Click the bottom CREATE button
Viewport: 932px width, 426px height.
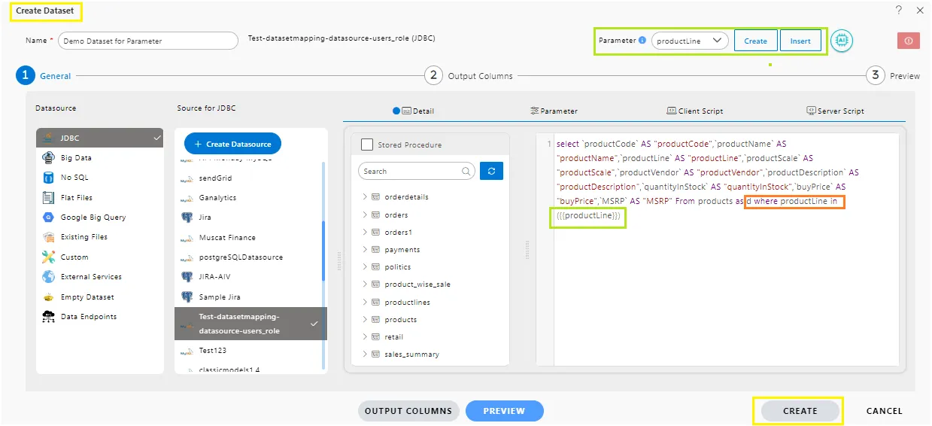[x=800, y=411]
